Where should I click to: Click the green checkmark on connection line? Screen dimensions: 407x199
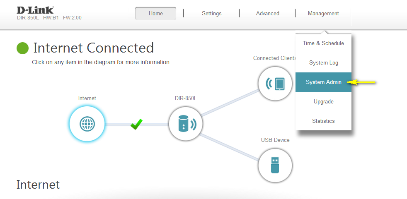136,124
